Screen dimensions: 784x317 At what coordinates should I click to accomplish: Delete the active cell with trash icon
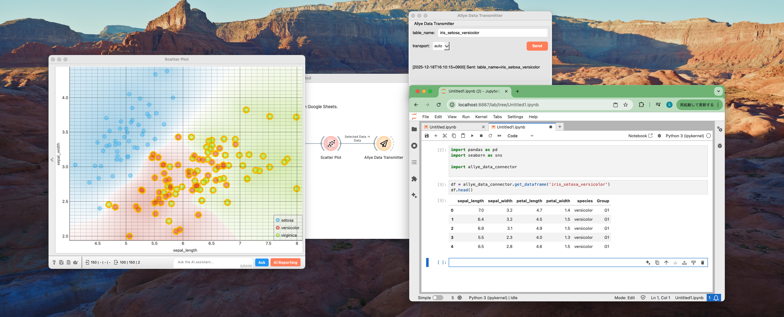(x=702, y=263)
